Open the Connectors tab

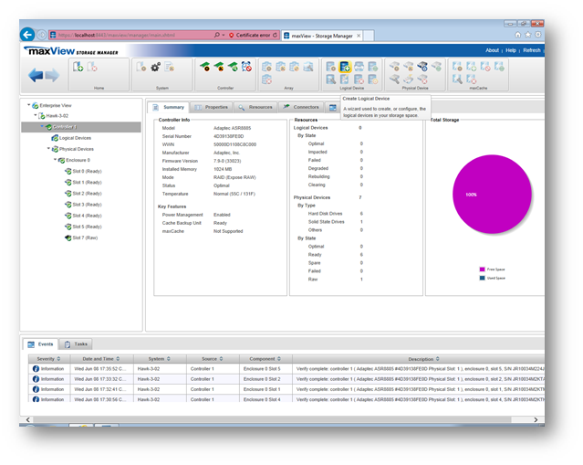(301, 107)
